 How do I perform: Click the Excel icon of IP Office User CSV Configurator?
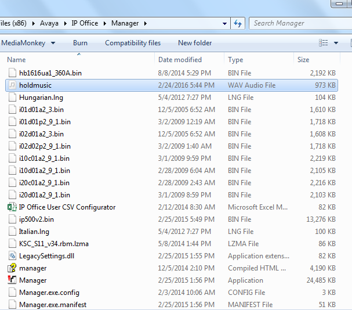(x=12, y=207)
